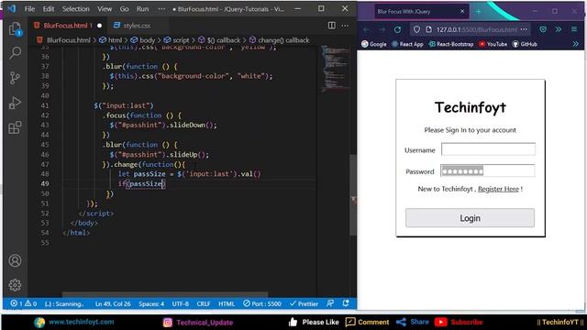Open the Manage gear menu
This screenshot has width=587, height=330.
point(15,285)
